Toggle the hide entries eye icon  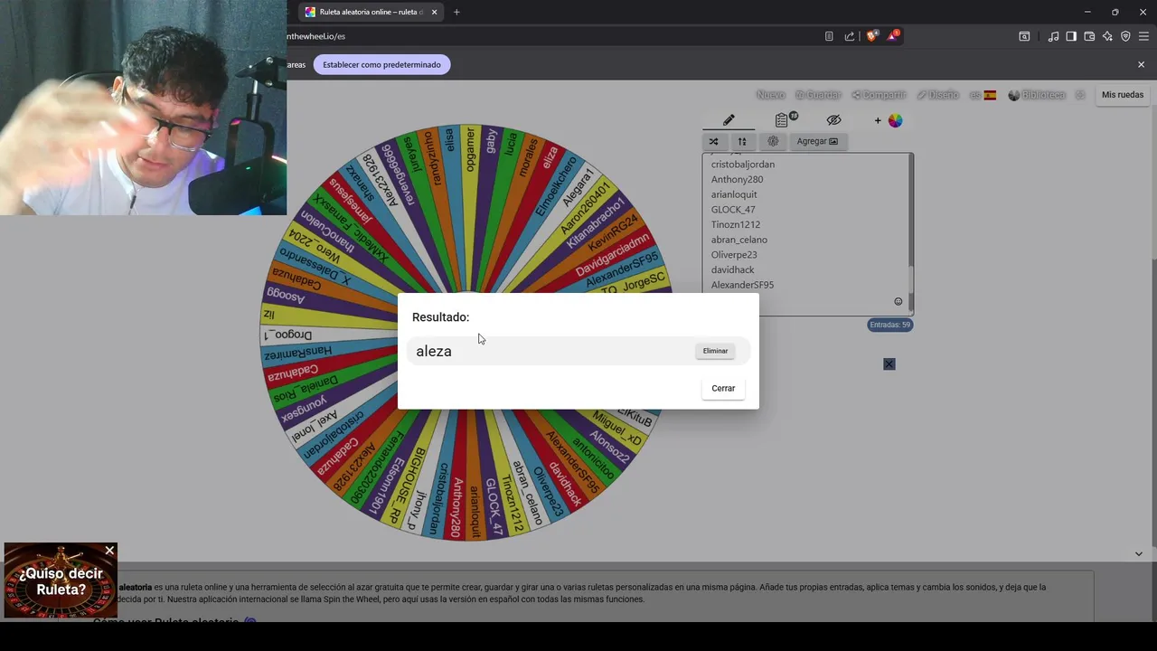(x=833, y=120)
